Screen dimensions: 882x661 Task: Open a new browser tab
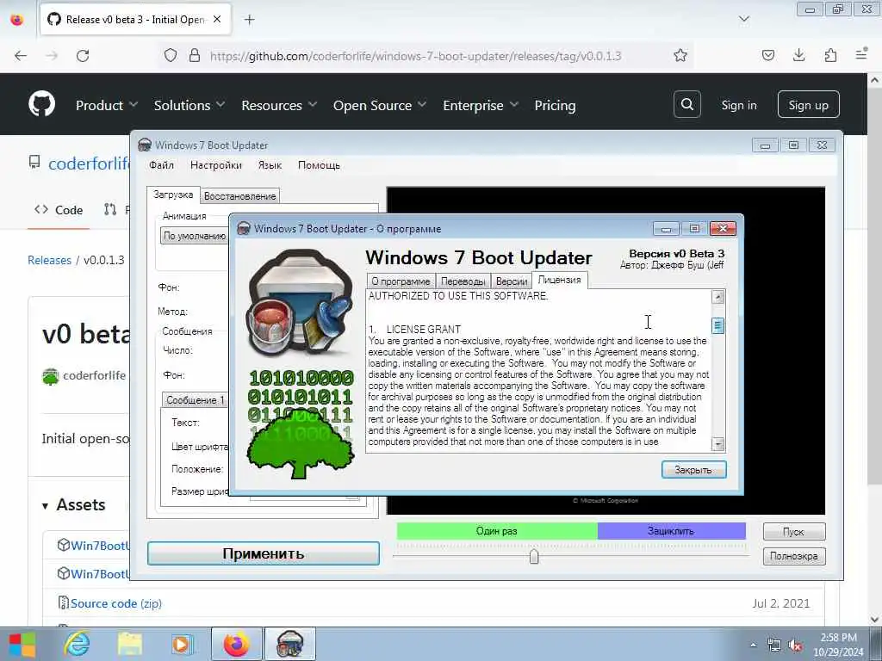[x=249, y=20]
